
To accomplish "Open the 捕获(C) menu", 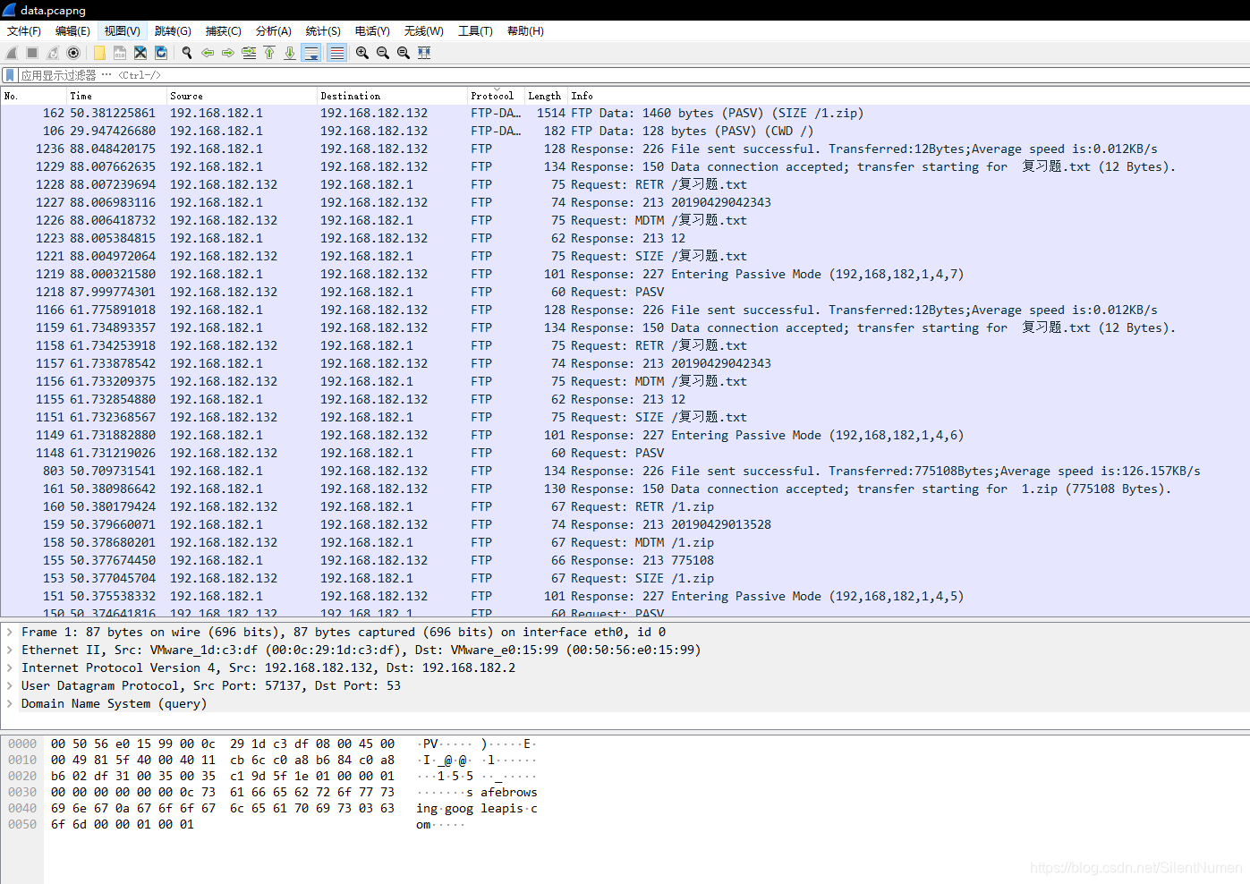I will pos(224,30).
